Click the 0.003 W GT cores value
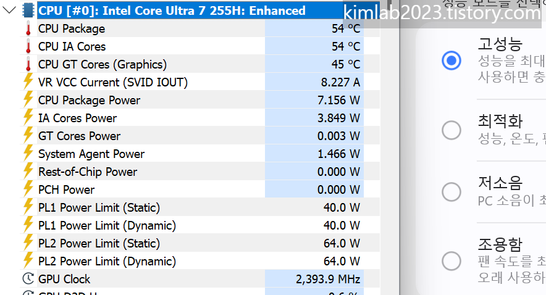Screen dimensions: 546x295 pyautogui.click(x=338, y=136)
